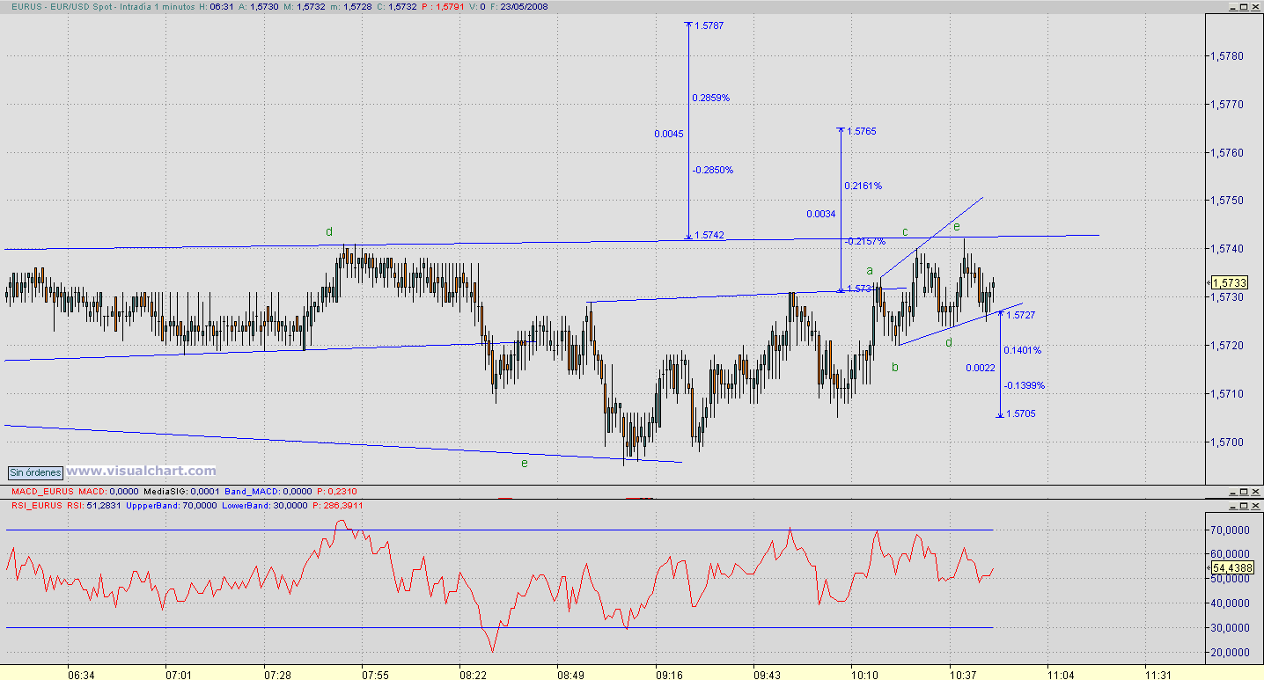The height and width of the screenshot is (680, 1264).
Task: Click the '20,0000' RSI axis label
Action: 1232,654
